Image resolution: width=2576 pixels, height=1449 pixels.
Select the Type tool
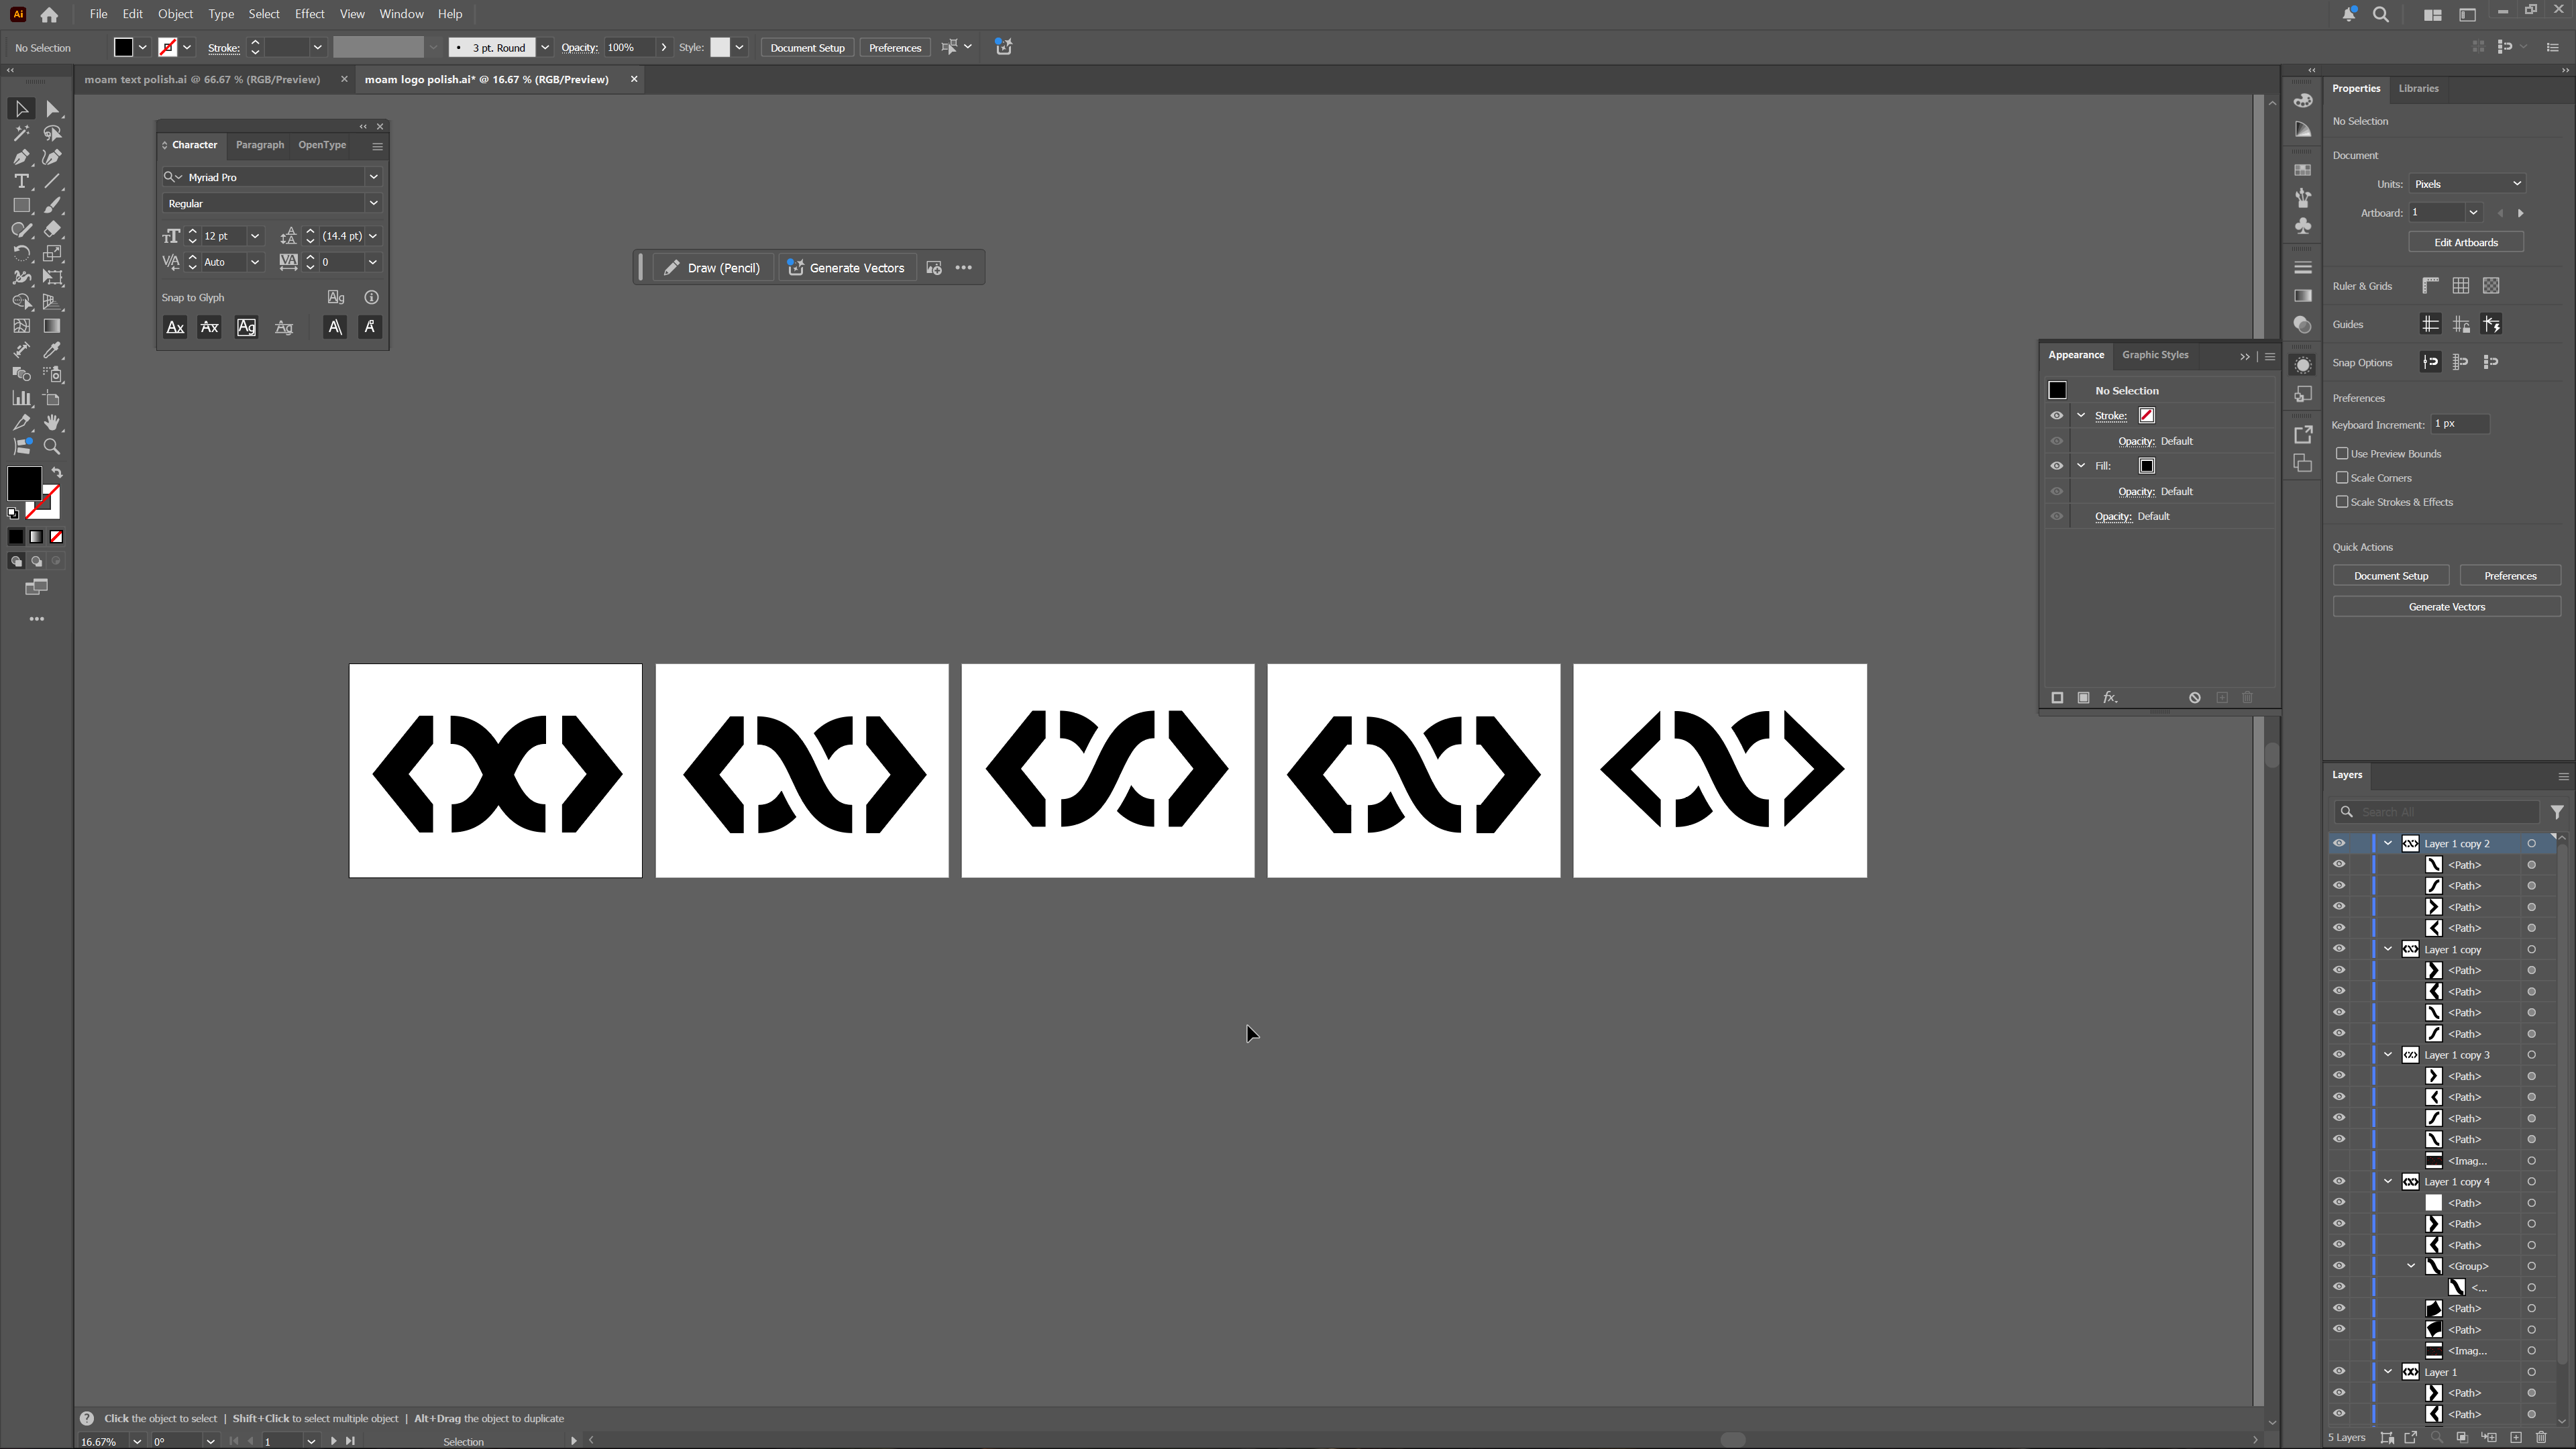(21, 181)
